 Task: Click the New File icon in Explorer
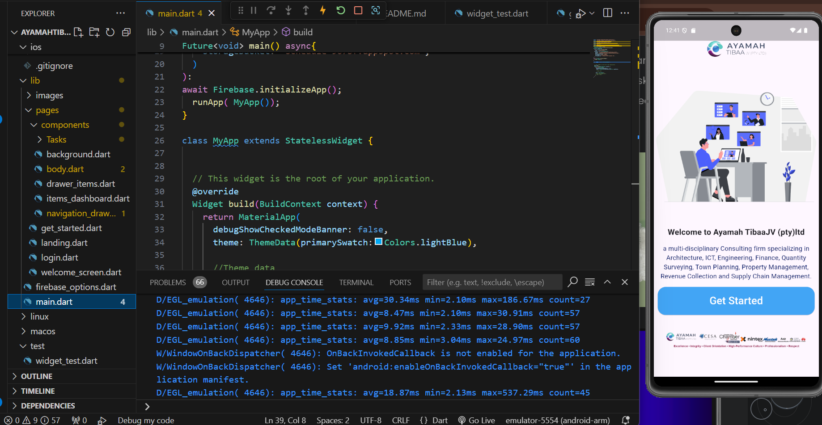(78, 32)
